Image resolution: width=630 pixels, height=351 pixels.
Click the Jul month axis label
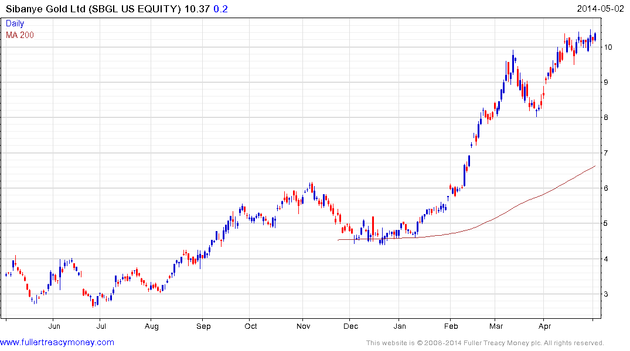click(x=101, y=326)
